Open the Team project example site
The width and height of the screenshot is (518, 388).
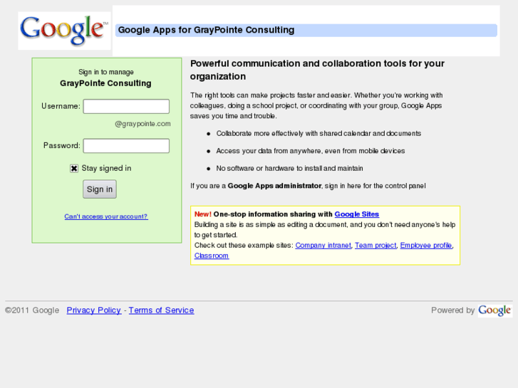375,246
